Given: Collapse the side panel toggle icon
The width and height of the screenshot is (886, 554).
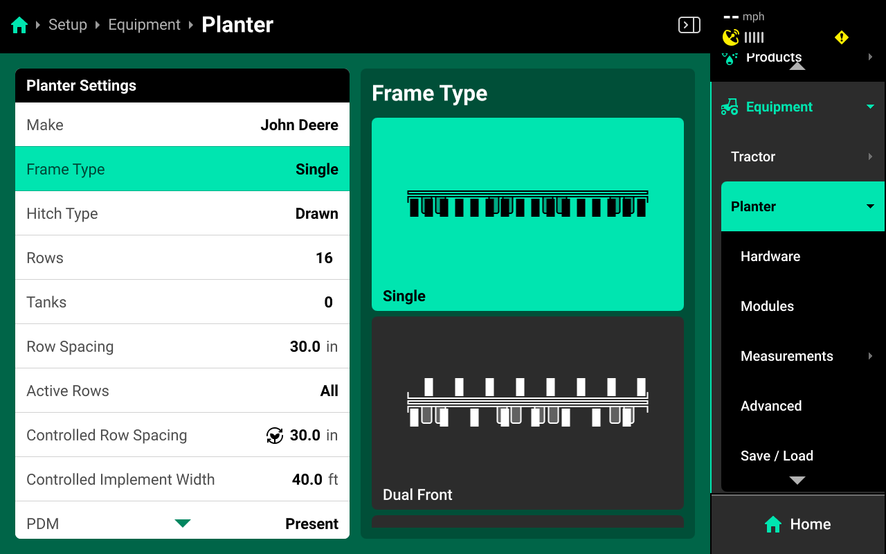Looking at the screenshot, I should [689, 26].
